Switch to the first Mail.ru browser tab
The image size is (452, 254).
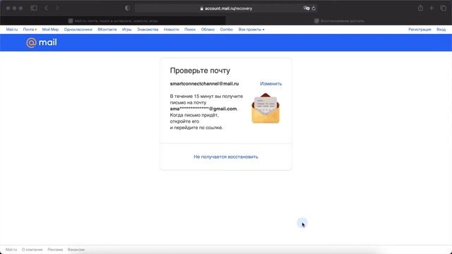(x=113, y=20)
